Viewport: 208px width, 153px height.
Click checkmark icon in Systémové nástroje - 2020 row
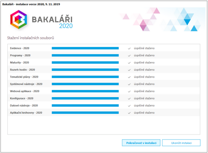pyautogui.click(x=129, y=84)
